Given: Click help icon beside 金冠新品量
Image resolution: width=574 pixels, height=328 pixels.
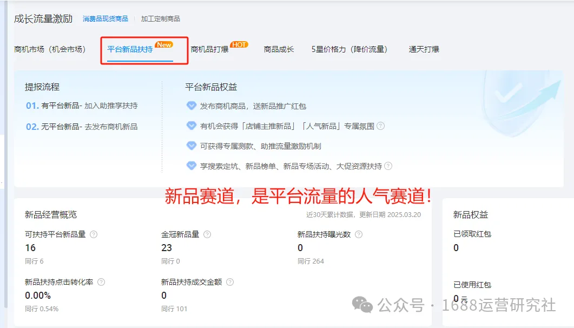Looking at the screenshot, I should tap(207, 234).
